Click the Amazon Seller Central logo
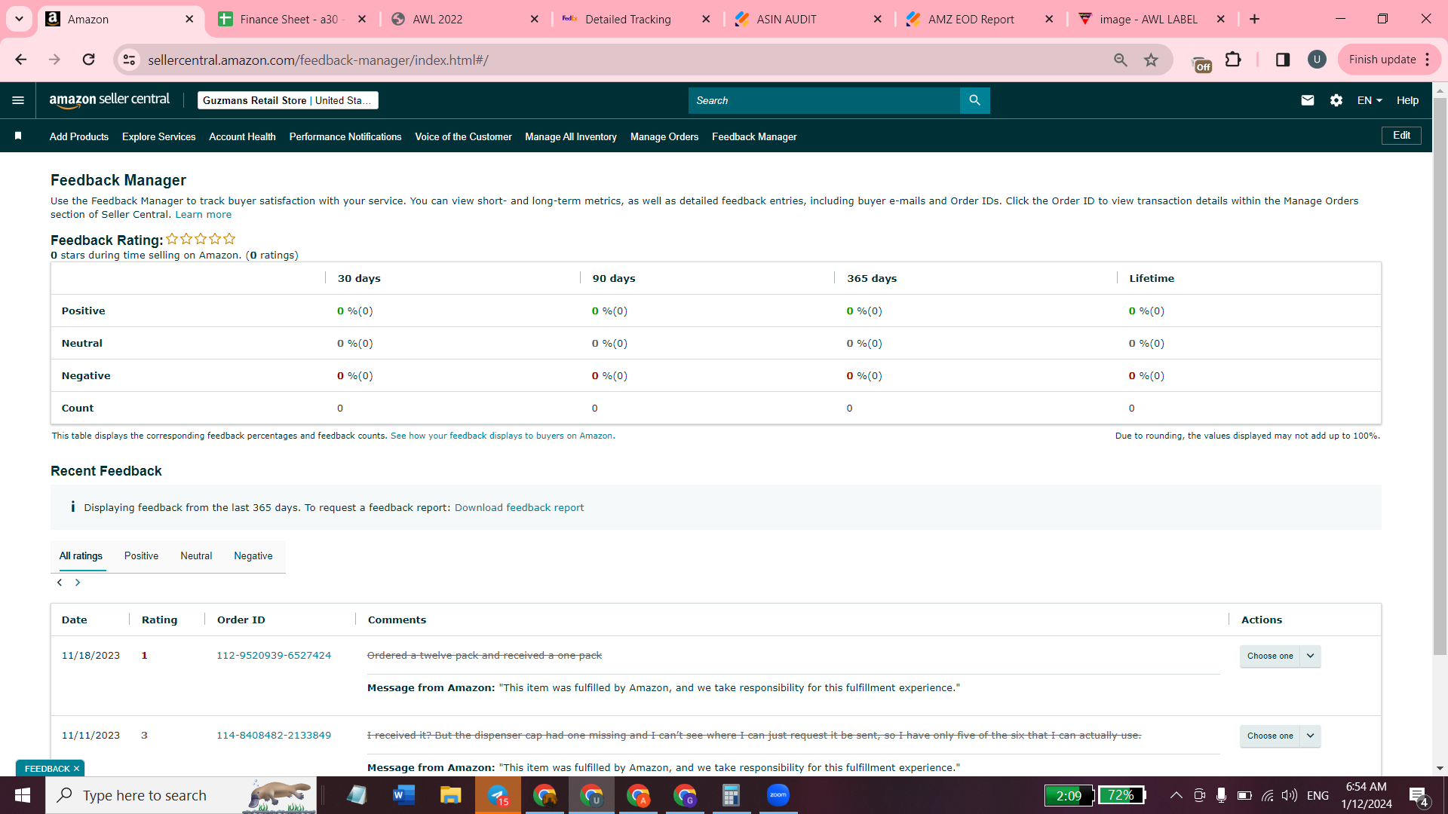The height and width of the screenshot is (814, 1448). click(109, 100)
